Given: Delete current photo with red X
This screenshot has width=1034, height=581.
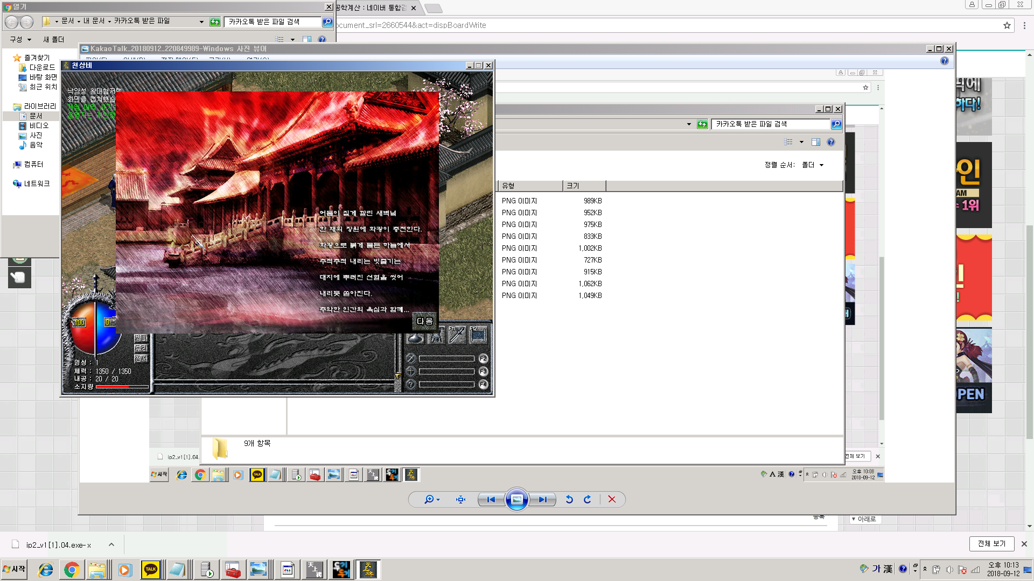Looking at the screenshot, I should pos(612,499).
